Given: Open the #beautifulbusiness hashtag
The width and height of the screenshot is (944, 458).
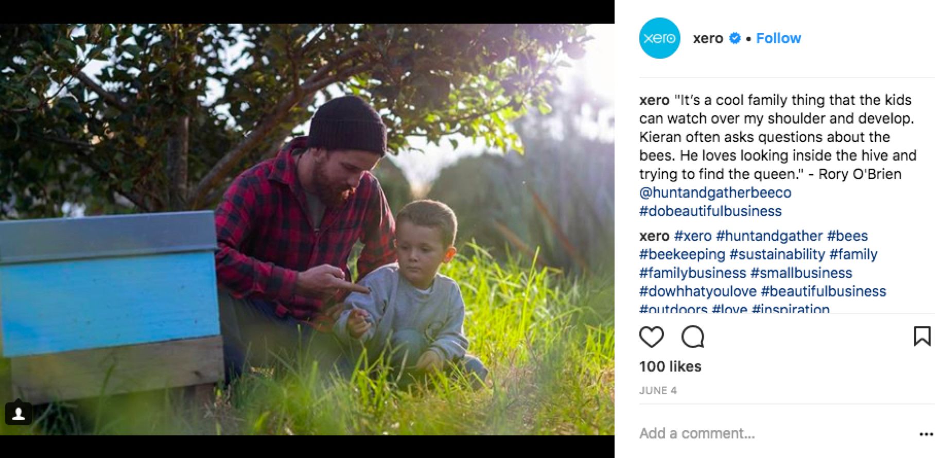Looking at the screenshot, I should (823, 291).
